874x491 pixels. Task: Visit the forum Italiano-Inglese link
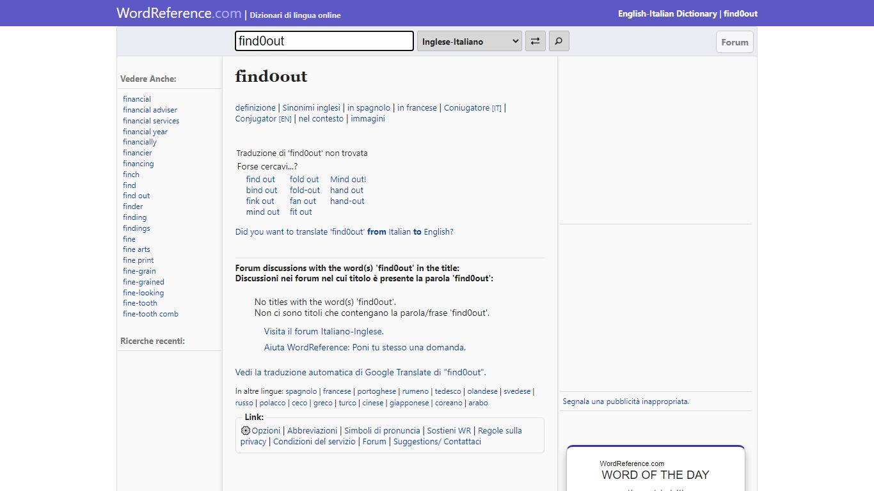click(x=324, y=332)
